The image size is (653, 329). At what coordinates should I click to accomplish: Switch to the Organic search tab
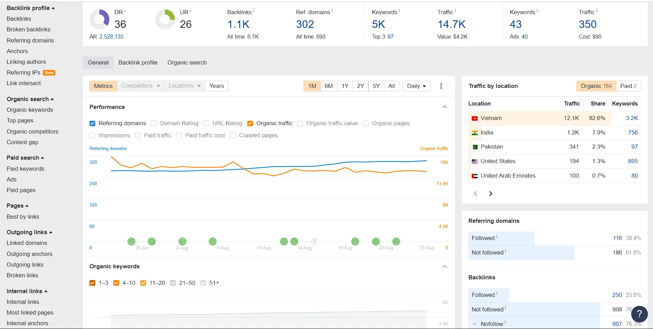click(x=187, y=63)
